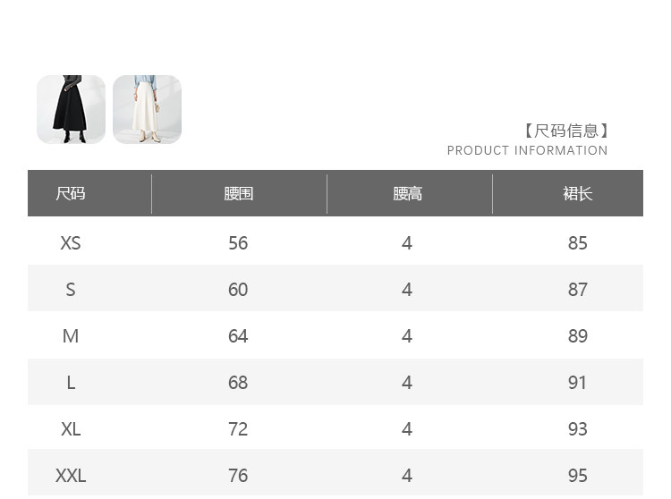This screenshot has height=499, width=671.
Task: Click skirt length value 91
Action: pos(577,383)
